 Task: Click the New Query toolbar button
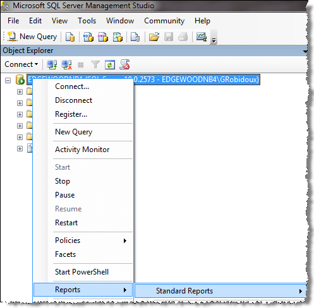click(x=32, y=37)
